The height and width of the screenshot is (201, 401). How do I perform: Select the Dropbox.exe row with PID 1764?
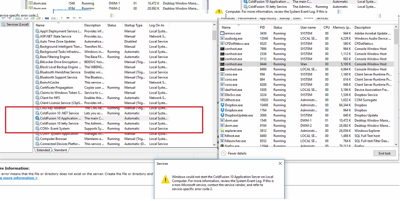coord(306,110)
